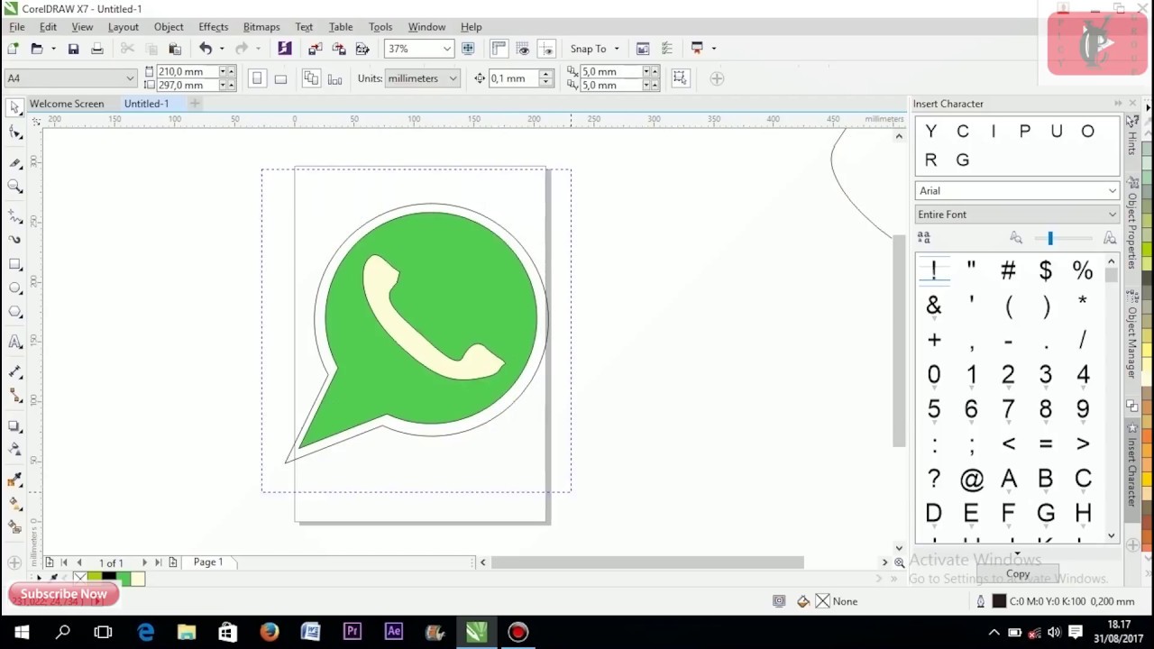This screenshot has height=649, width=1154.
Task: Select the Crop tool
Action: click(14, 163)
